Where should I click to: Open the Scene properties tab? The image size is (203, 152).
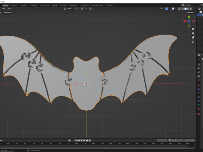199,76
